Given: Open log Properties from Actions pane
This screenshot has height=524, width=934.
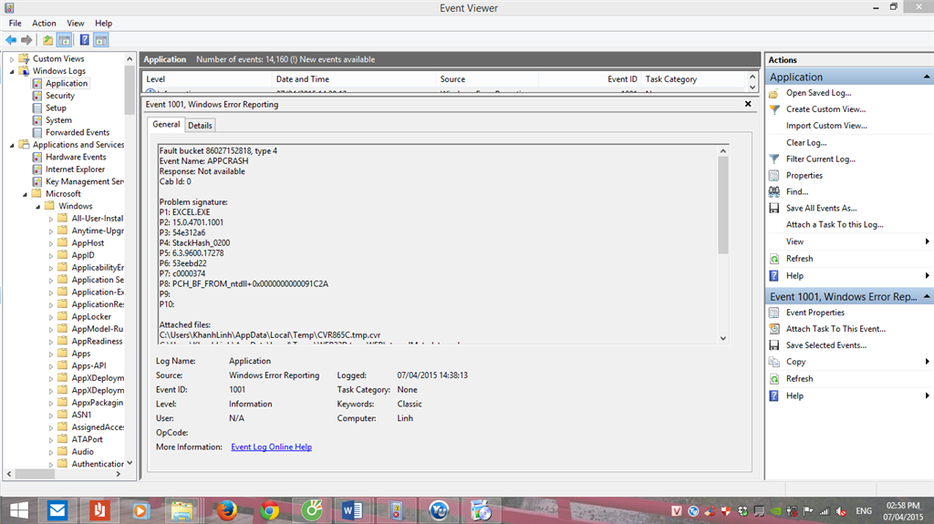Looking at the screenshot, I should [x=804, y=176].
